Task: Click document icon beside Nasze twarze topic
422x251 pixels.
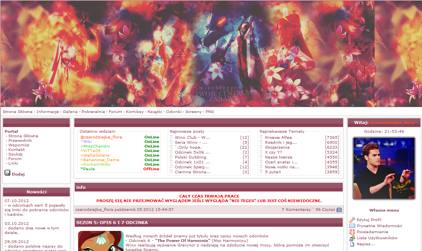Action: click(x=261, y=157)
